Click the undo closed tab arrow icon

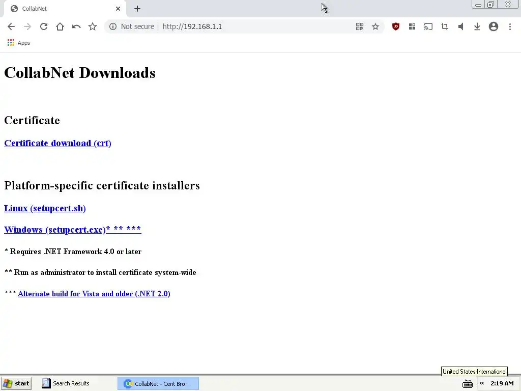point(76,26)
